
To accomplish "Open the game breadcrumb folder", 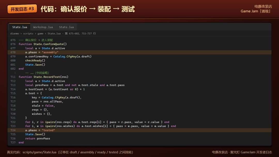I will (x=40, y=33).
